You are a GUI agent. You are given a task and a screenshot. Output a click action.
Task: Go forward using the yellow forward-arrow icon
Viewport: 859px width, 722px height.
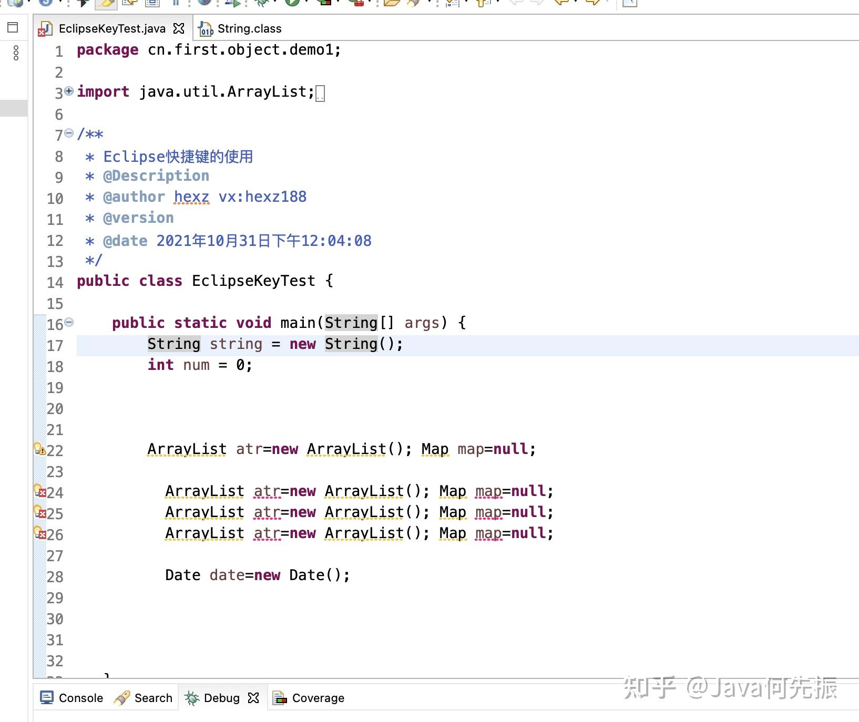coord(592,3)
